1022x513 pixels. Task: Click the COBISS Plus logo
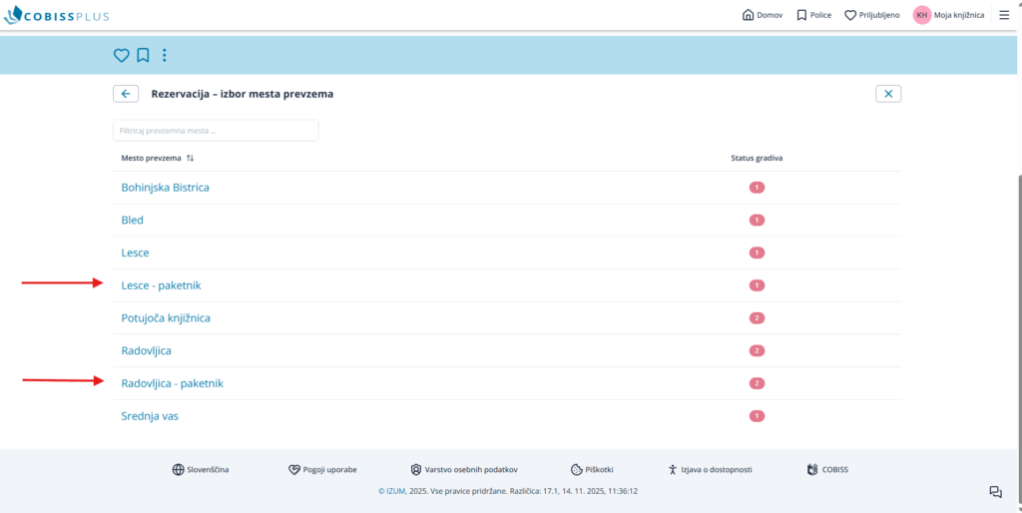coord(57,16)
